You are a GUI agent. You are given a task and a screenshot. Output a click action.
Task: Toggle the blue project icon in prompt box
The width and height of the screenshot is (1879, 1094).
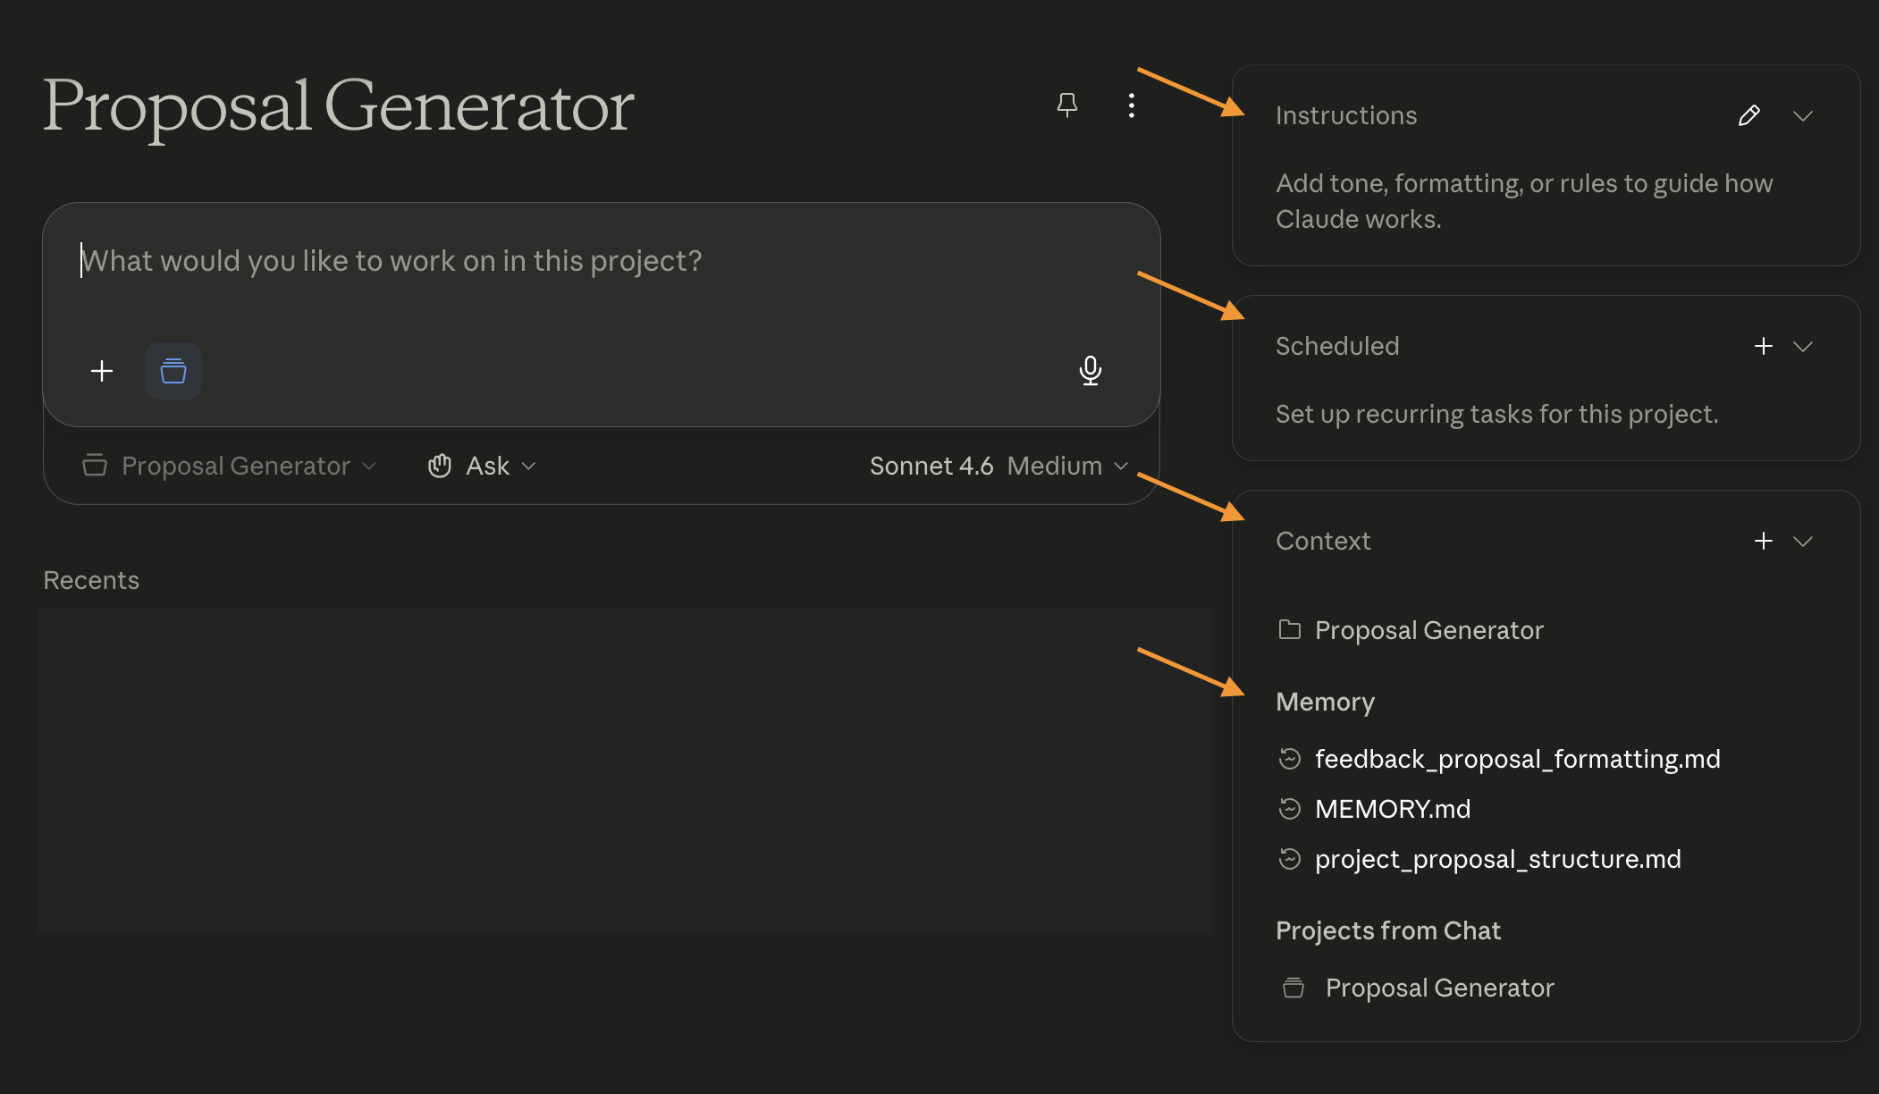click(173, 371)
